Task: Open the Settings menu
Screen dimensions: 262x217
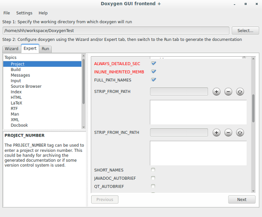Action: point(24,13)
